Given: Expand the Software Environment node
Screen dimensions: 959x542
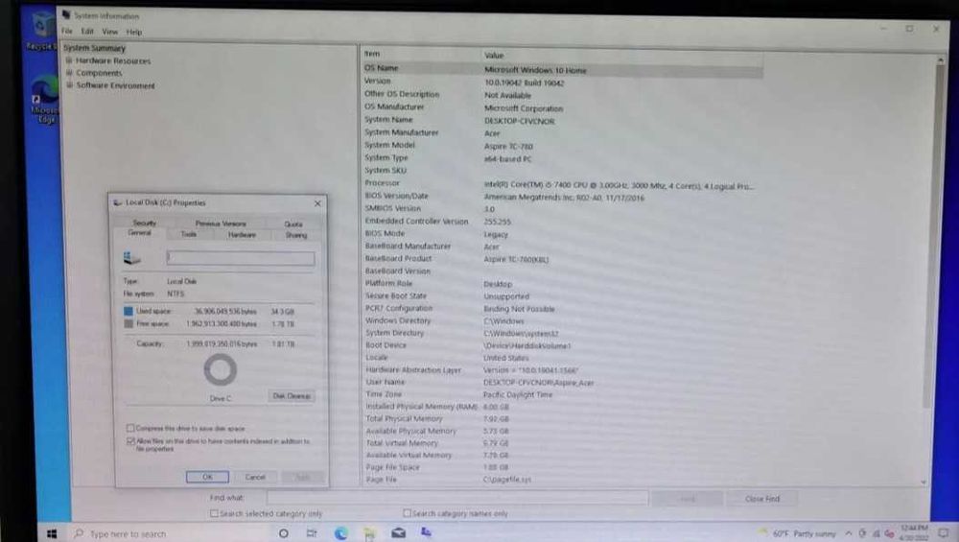Looking at the screenshot, I should click(69, 85).
